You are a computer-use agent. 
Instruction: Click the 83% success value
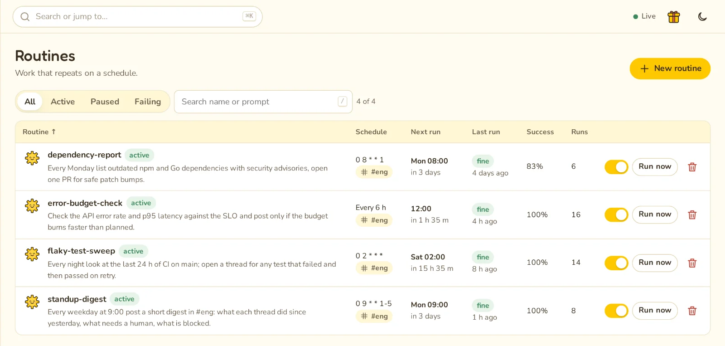(x=535, y=166)
